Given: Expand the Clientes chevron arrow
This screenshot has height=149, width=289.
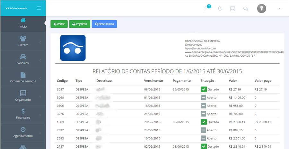Looking at the screenshot, I should tap(40, 42).
